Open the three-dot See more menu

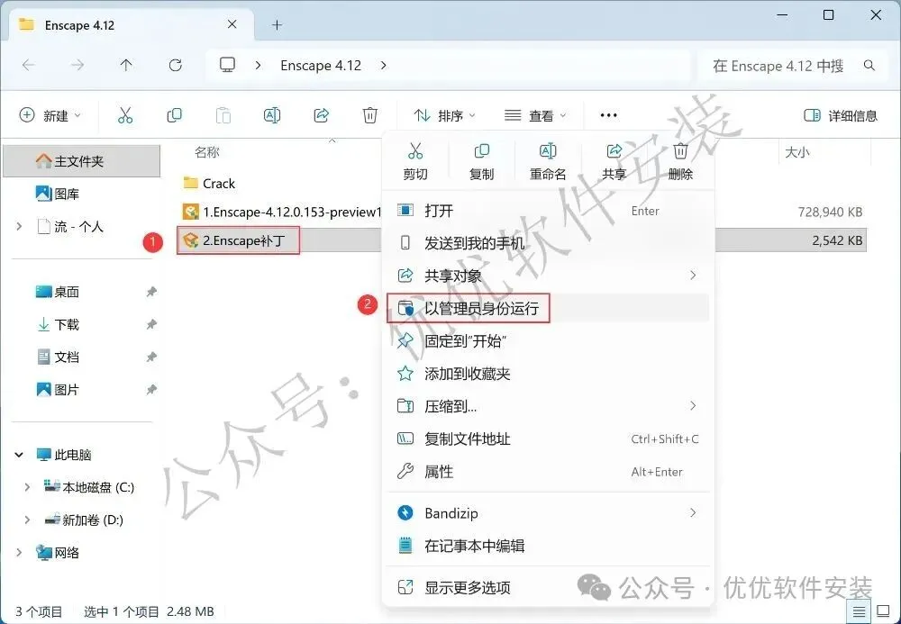pyautogui.click(x=608, y=115)
